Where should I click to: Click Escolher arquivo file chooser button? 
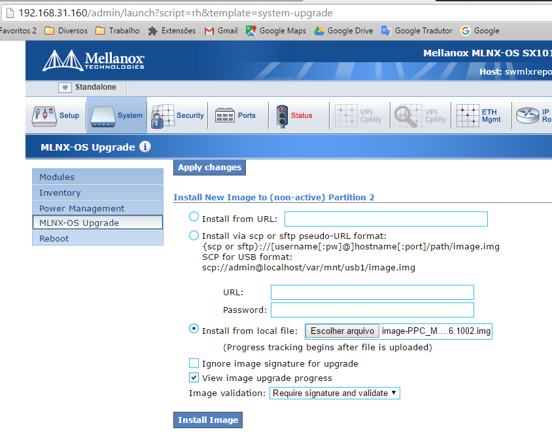coord(342,331)
